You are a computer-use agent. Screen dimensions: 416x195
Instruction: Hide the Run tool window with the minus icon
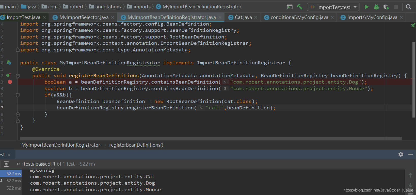pos(411,154)
